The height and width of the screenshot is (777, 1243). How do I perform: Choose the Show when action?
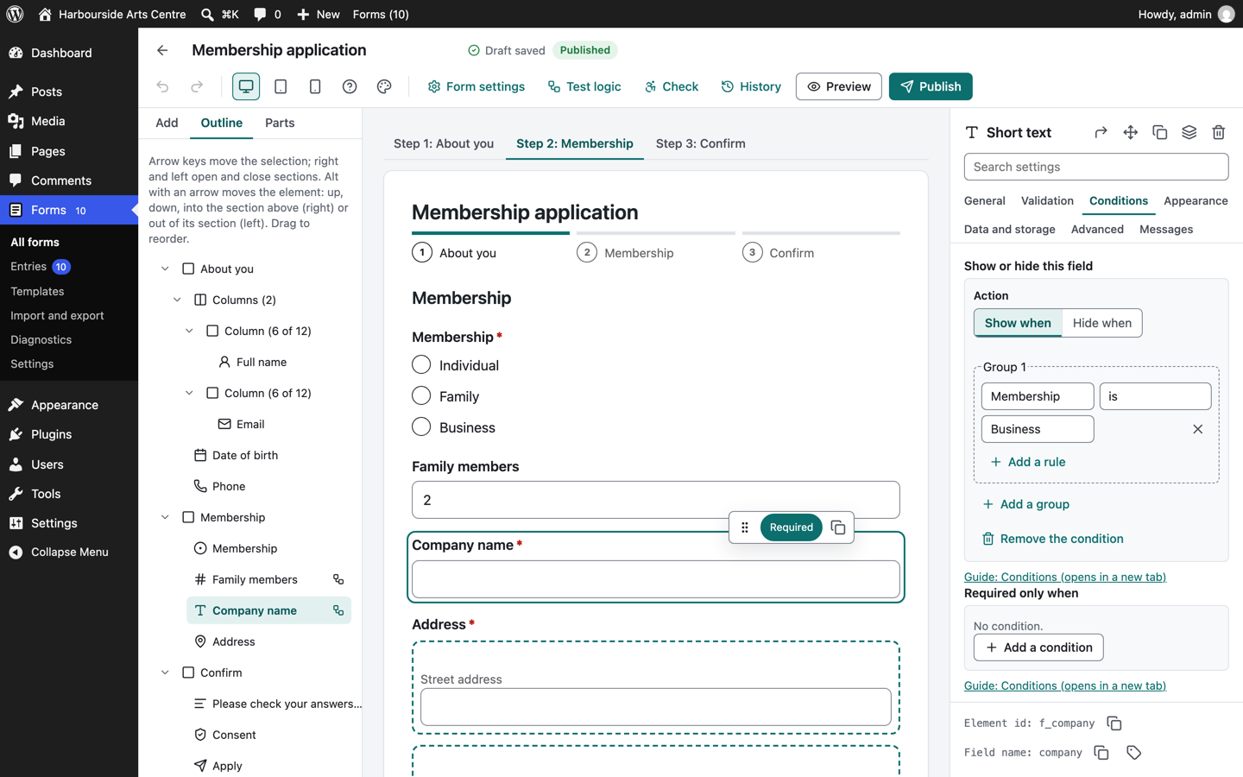click(x=1018, y=323)
